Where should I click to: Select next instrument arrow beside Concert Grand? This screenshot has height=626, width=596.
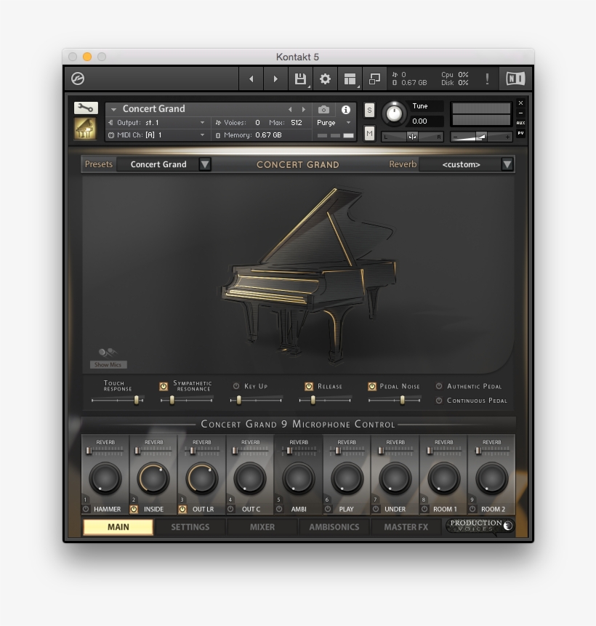303,109
